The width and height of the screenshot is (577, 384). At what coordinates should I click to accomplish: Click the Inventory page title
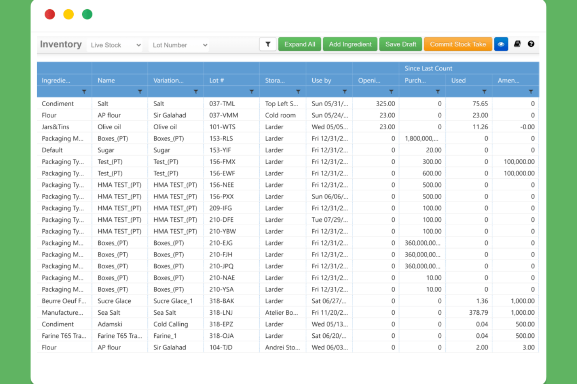click(61, 44)
